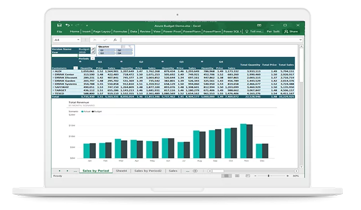Image resolution: width=361 pixels, height=210 pixels.
Task: Collapse the Q3 column group
Action: 162,62
